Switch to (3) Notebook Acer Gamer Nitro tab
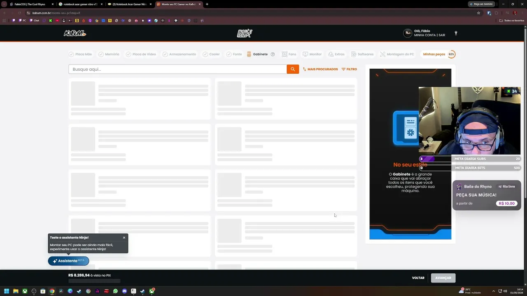Screen dimensions: 527x296 pyautogui.click(x=129, y=4)
